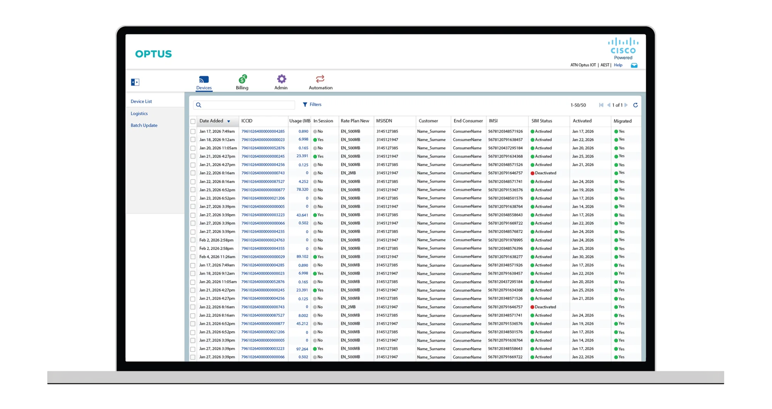Click the Rate Plan New column header
The image size is (772, 409).
355,121
